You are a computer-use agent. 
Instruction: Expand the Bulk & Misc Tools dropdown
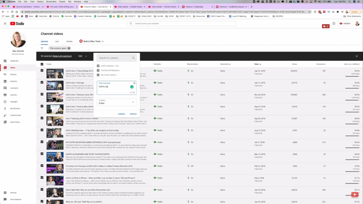coord(92,41)
